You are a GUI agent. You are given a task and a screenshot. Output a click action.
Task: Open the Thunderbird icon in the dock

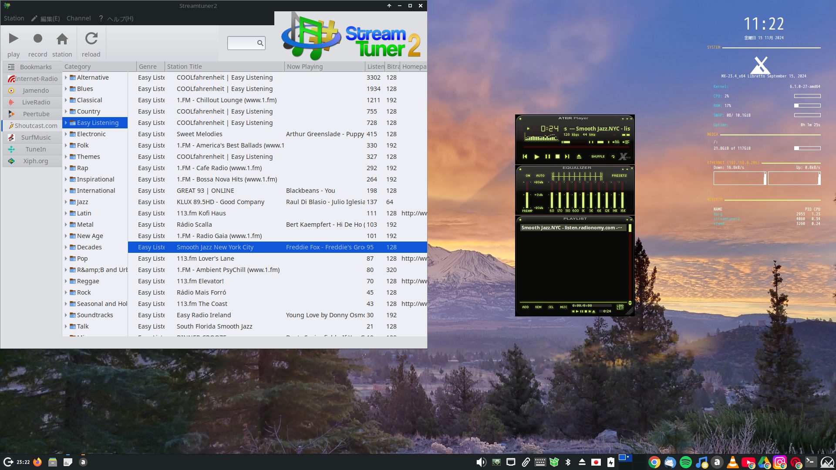670,462
